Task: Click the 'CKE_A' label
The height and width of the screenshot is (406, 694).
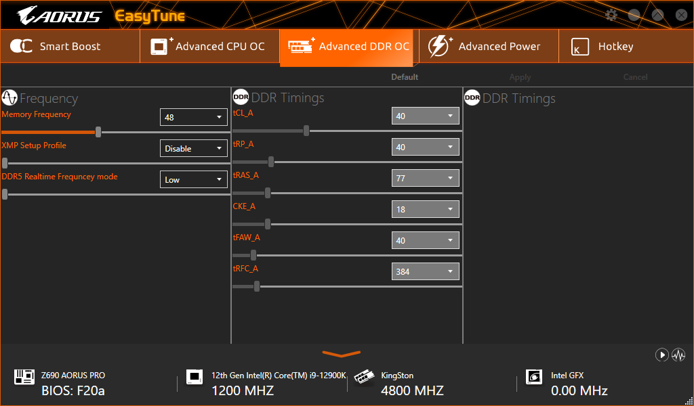Action: [x=244, y=206]
